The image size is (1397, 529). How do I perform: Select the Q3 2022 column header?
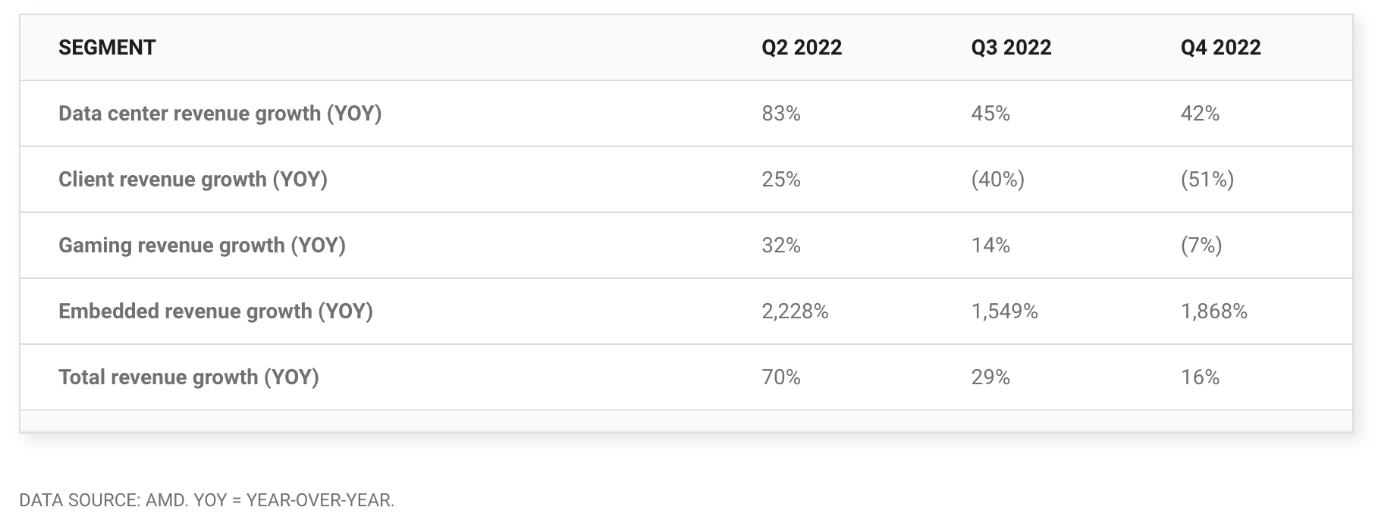1011,48
